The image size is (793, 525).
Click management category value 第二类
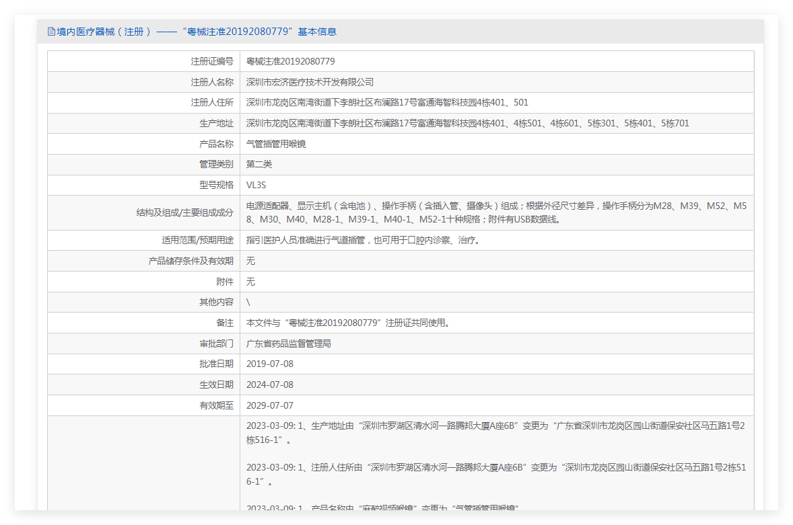[x=259, y=165]
